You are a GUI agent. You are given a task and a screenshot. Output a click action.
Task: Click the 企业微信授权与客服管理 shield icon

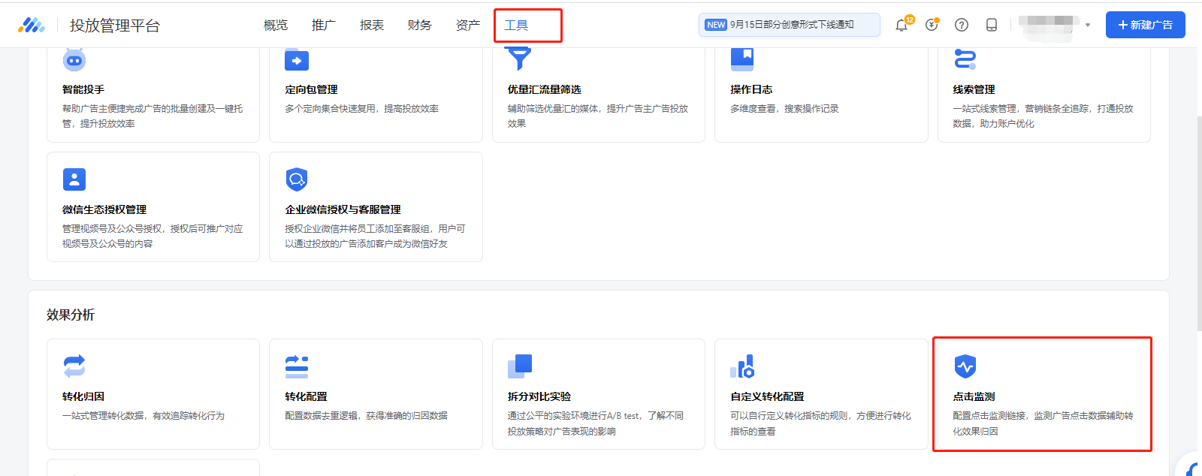[297, 179]
